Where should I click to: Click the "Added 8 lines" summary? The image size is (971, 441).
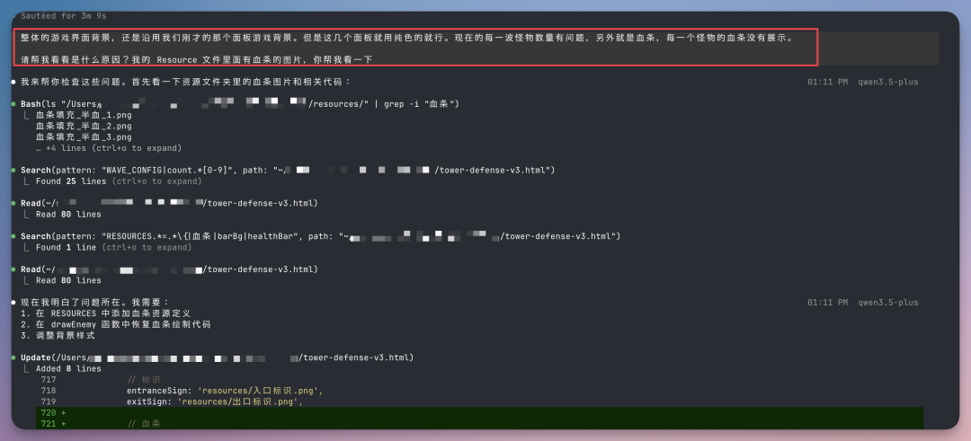point(68,368)
